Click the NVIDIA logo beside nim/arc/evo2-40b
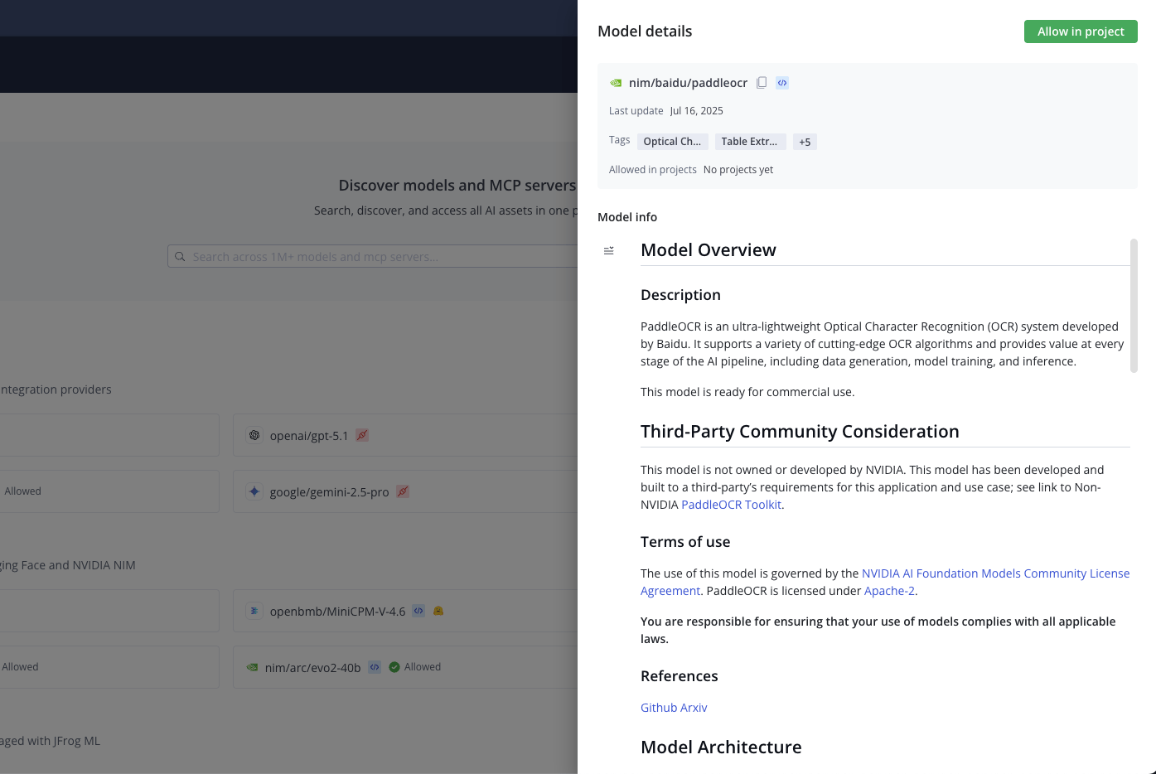Screen dimensions: 1156x774 (x=252, y=667)
